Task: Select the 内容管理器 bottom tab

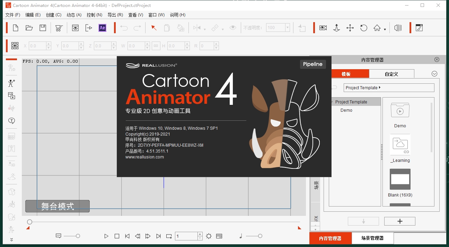Action: 330,238
